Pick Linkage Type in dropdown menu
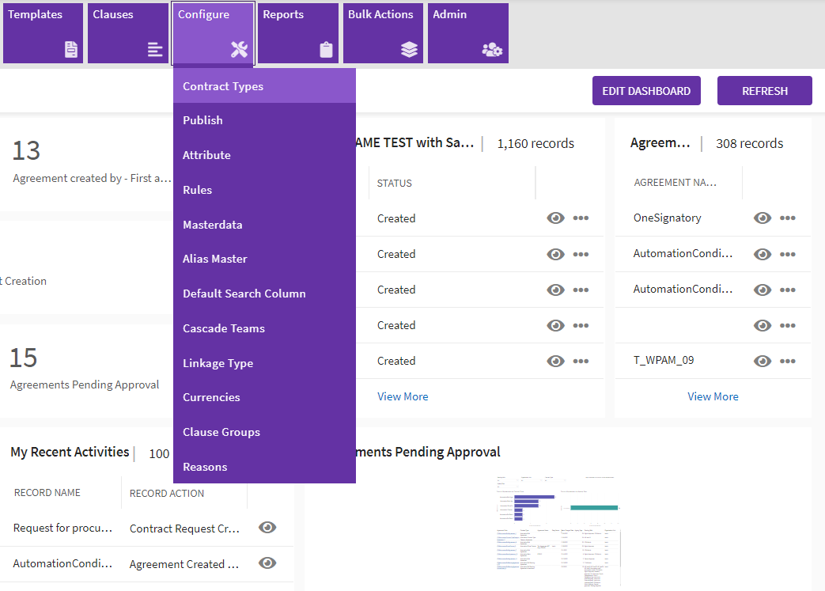The height and width of the screenshot is (591, 825). click(x=218, y=363)
